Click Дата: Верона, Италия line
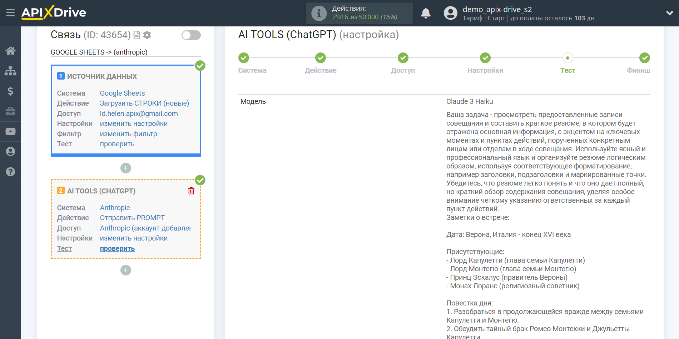Screen dimensions: 679x339 pos(509,234)
